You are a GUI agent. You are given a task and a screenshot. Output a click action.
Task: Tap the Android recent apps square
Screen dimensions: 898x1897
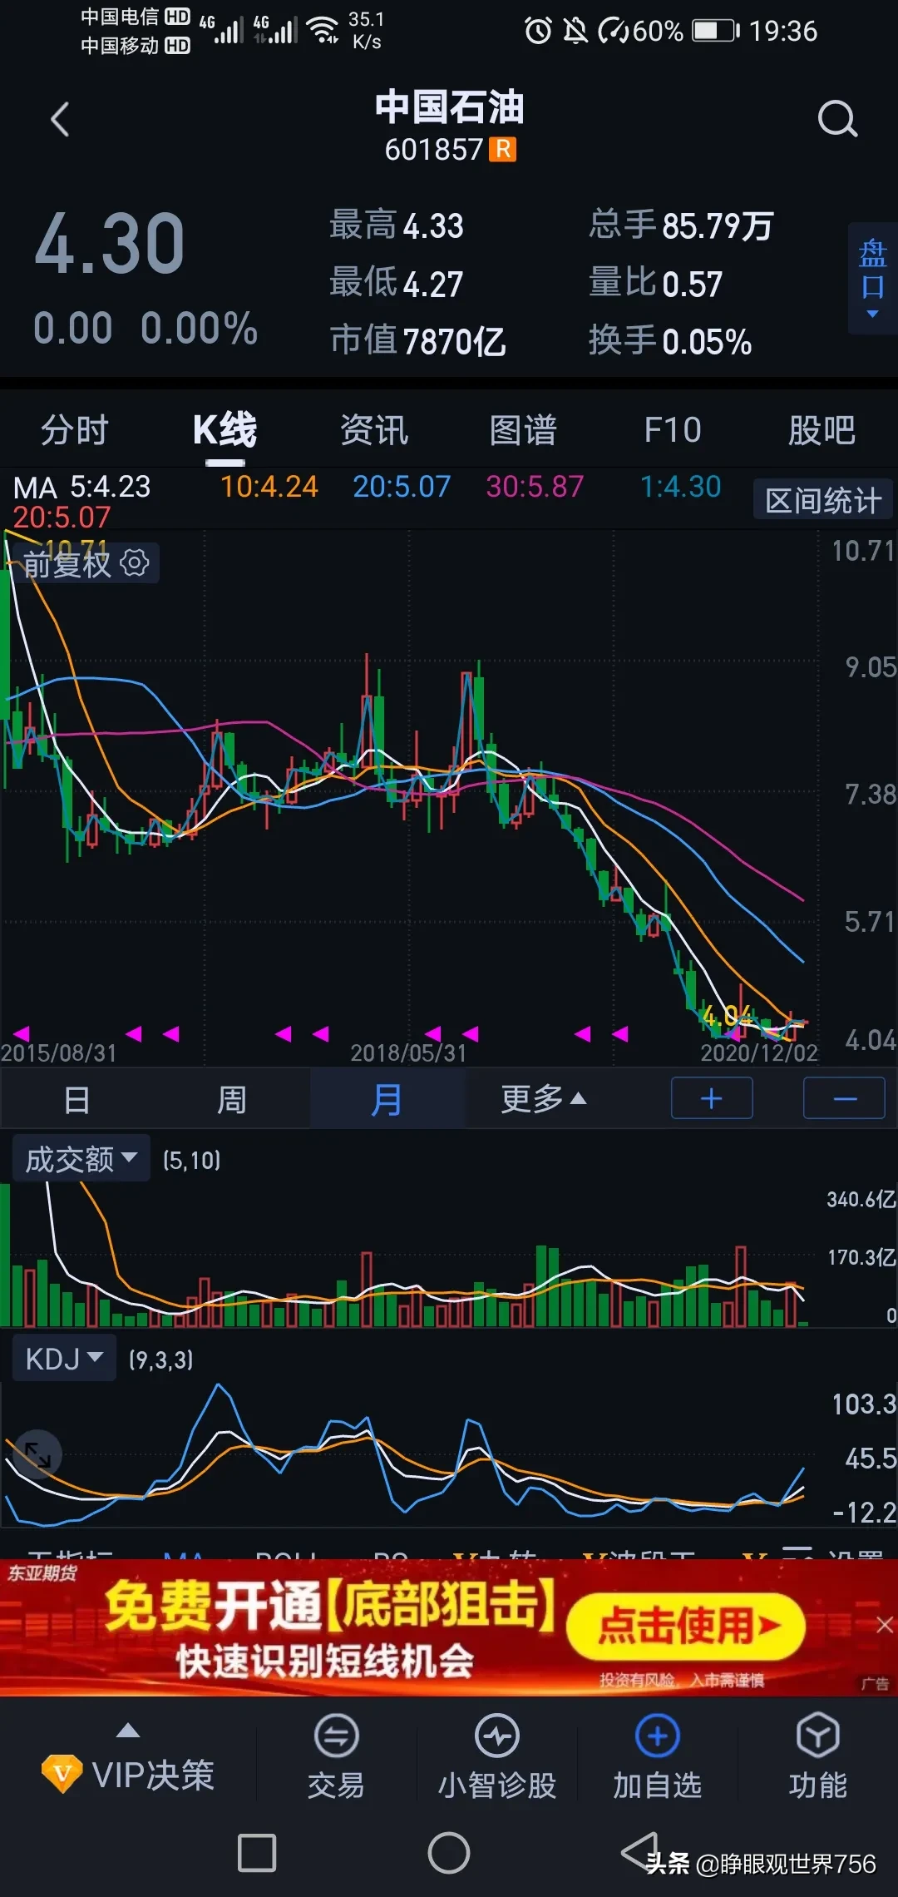point(256,1853)
